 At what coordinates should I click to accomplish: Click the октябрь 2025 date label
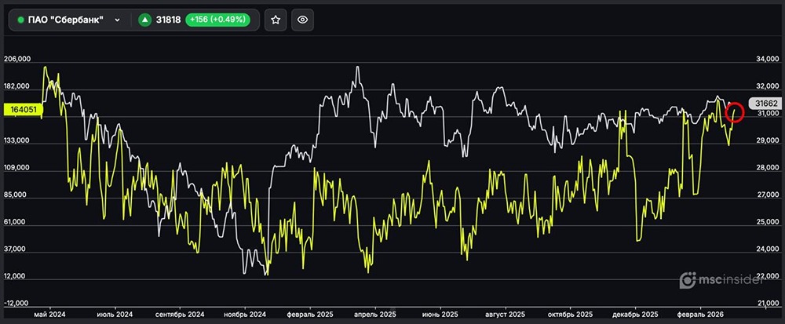point(570,315)
